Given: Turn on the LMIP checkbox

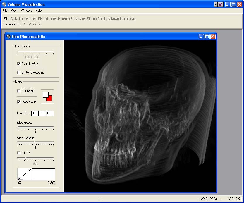Looking at the screenshot, I should click(19, 153).
